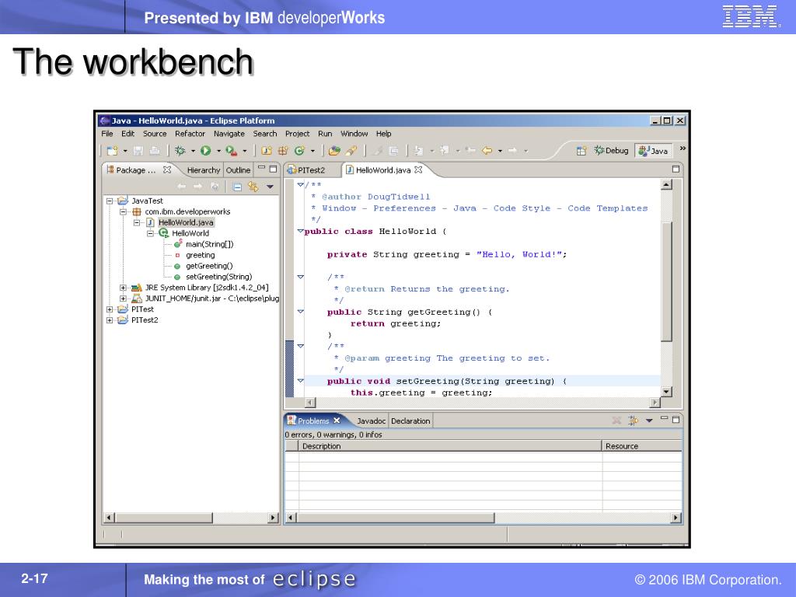Expand the JRE System Library node
This screenshot has height=597, width=796.
[123, 288]
